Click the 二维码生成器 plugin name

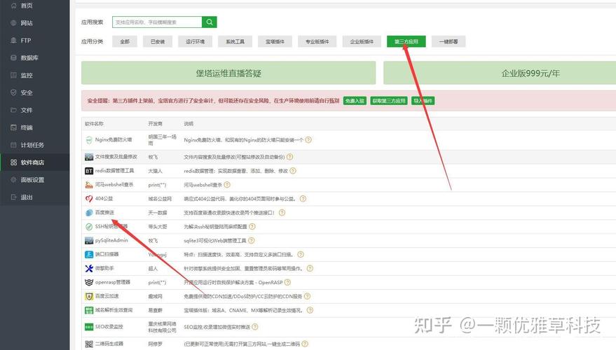click(x=109, y=344)
